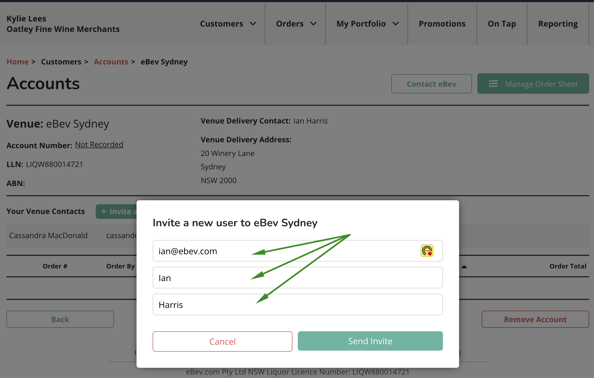The width and height of the screenshot is (594, 378).
Task: Click the password manager icon in email field
Action: click(x=427, y=251)
